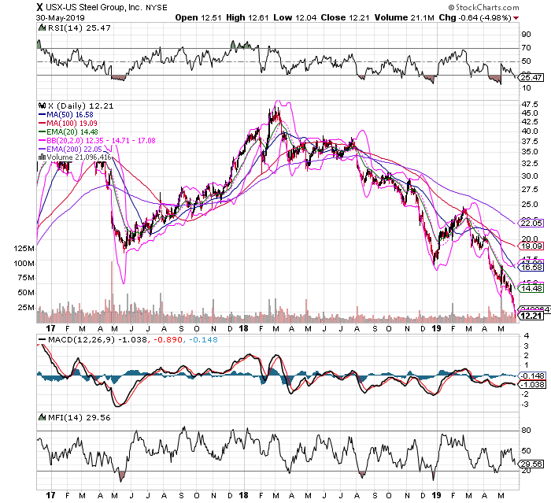Click the RSI(14) 25.47 panel label

[79, 28]
